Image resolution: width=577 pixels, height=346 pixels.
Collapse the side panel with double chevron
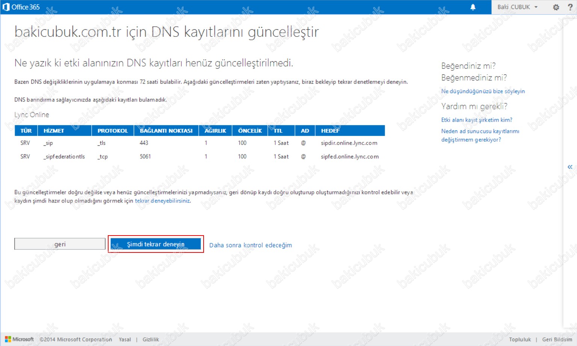tap(570, 167)
